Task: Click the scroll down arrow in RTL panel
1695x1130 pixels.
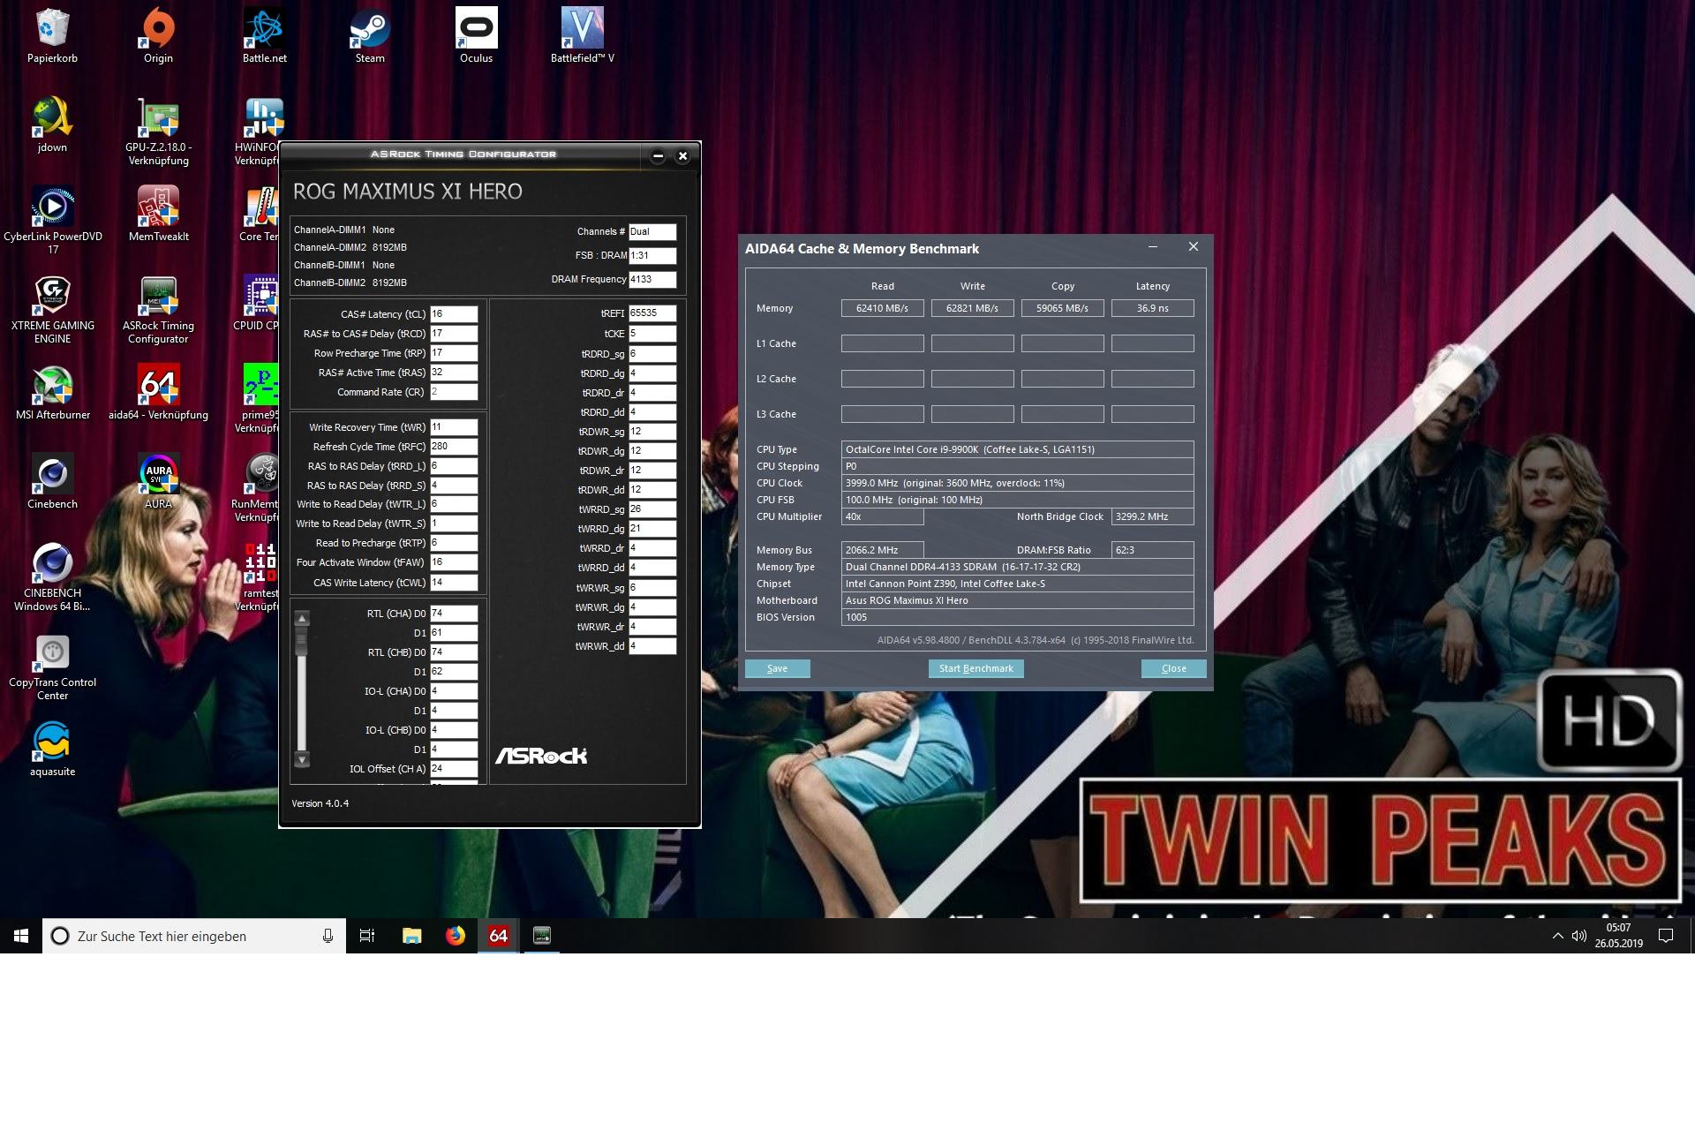Action: point(302,759)
